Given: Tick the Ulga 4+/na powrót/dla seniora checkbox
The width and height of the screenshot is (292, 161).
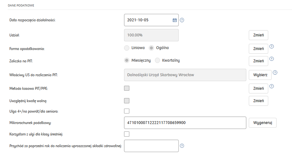Looking at the screenshot, I should [x=127, y=111].
